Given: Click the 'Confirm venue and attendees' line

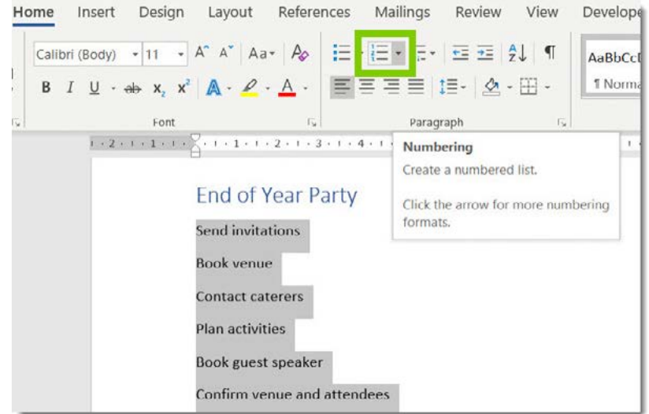Looking at the screenshot, I should click(x=293, y=394).
